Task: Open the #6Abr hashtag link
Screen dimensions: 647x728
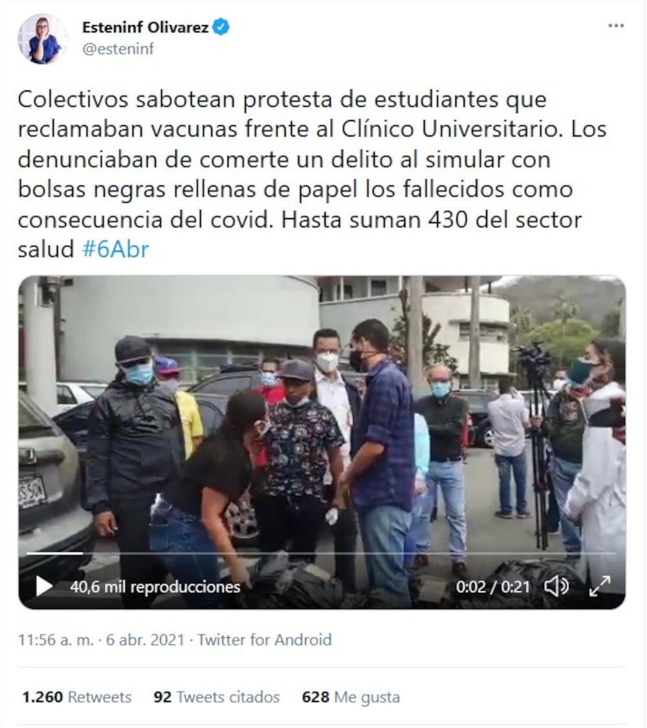Action: [x=116, y=250]
